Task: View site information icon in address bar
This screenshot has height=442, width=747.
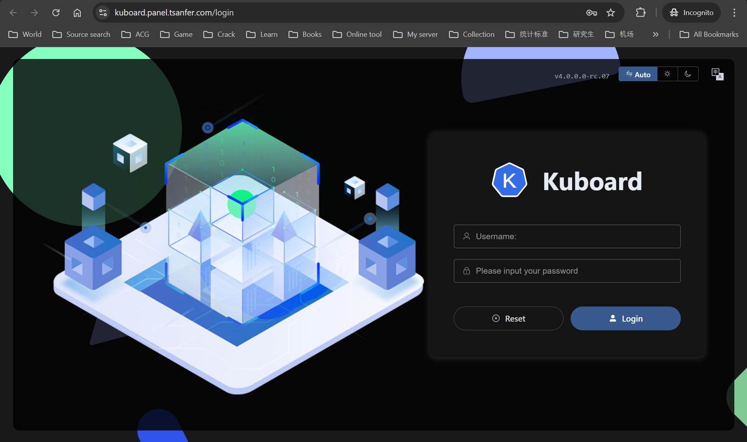Action: (103, 13)
